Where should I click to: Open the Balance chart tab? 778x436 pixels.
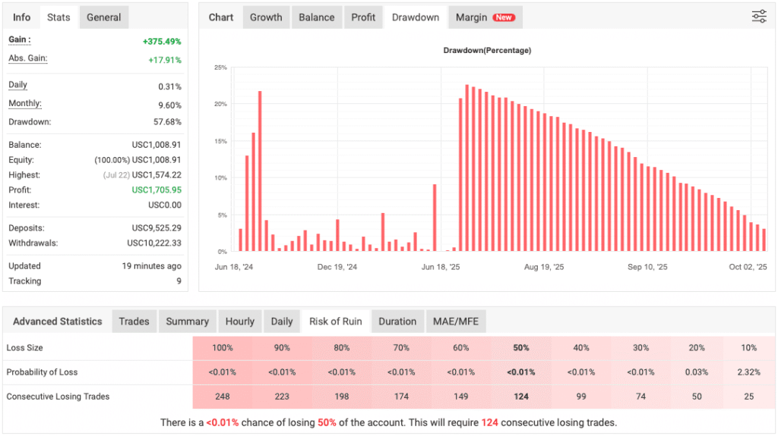[316, 17]
